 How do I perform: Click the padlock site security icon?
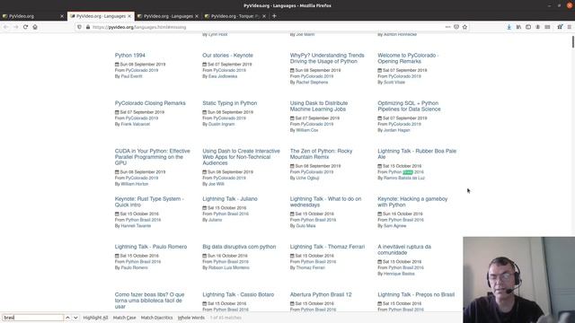[88, 27]
